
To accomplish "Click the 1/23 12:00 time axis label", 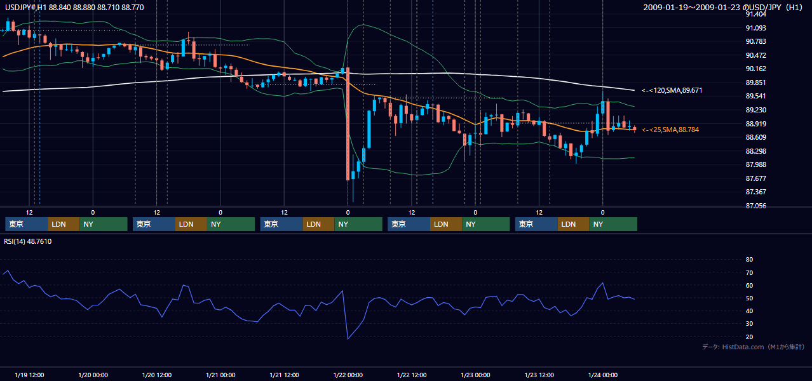I will tap(539, 375).
